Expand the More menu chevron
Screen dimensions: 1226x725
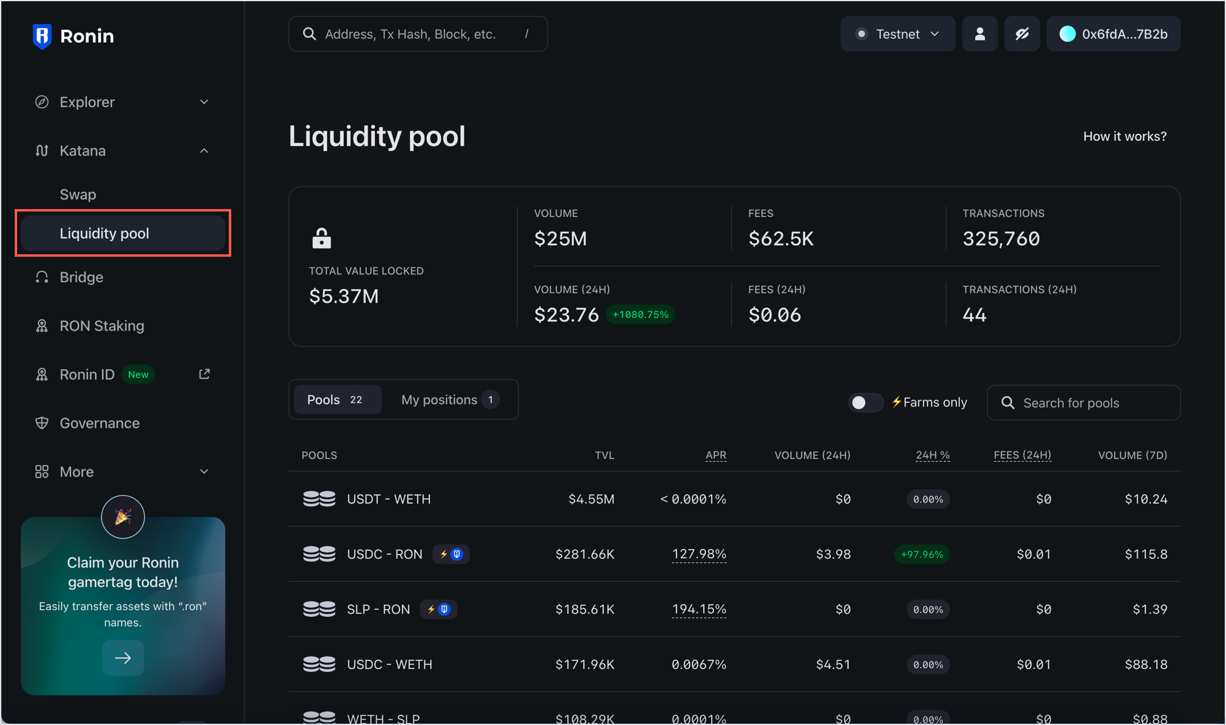tap(204, 471)
